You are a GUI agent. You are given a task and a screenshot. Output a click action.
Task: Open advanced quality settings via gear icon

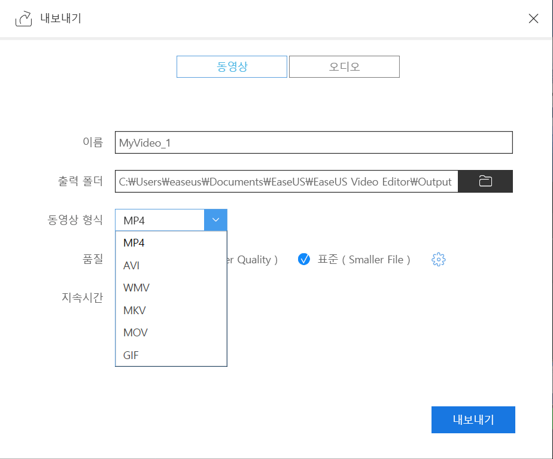coord(438,259)
